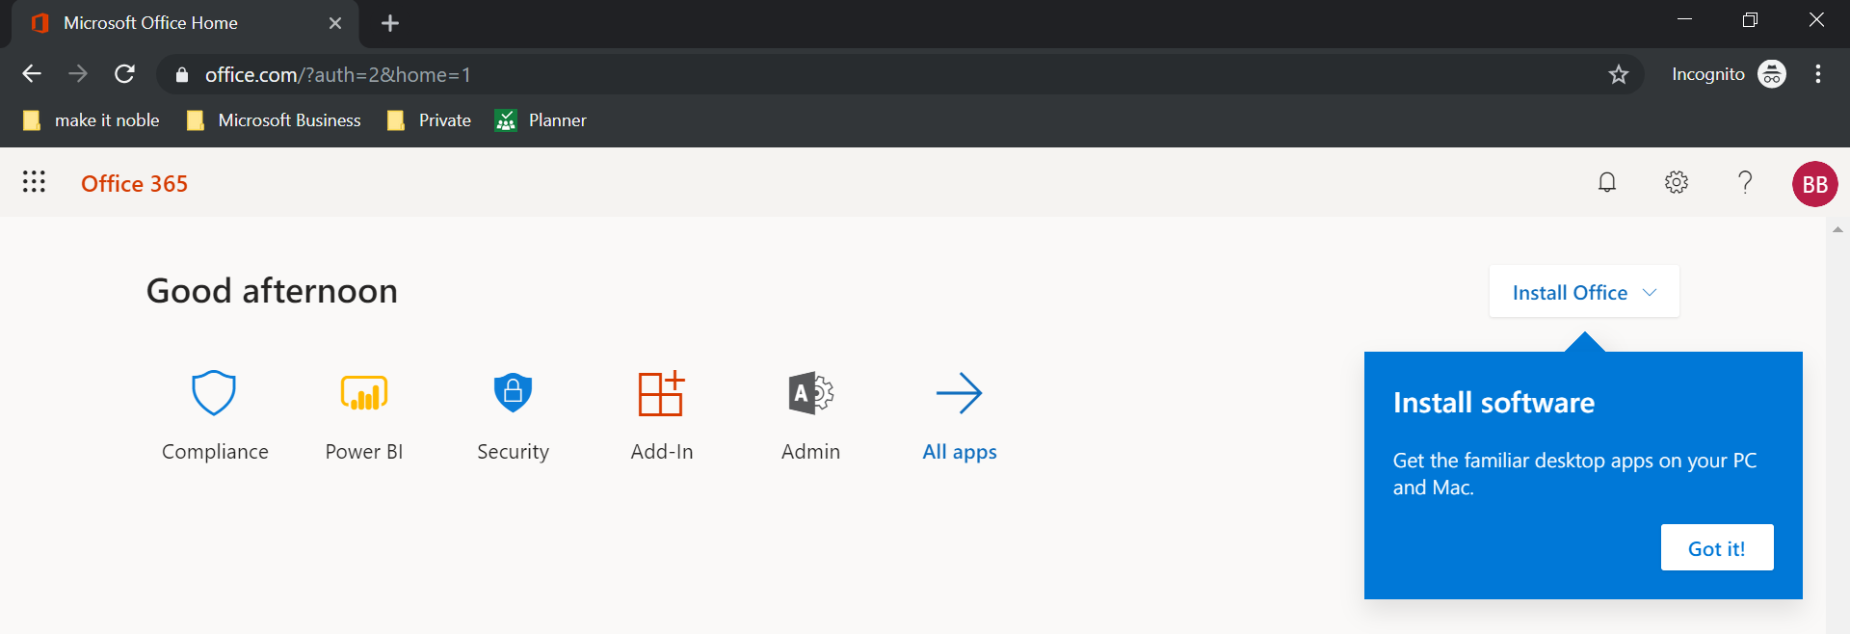
Task: Click the Office 365 home link
Action: click(134, 184)
